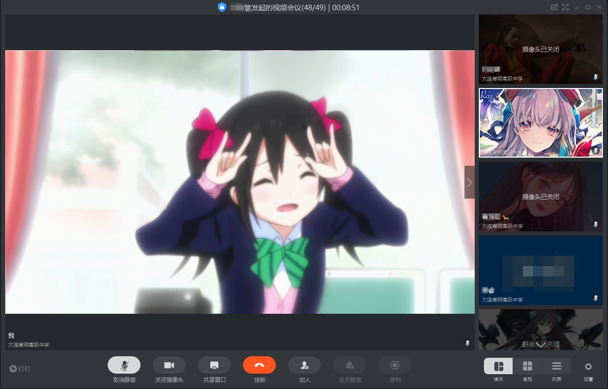The width and height of the screenshot is (608, 389).
Task: Open 共享窗口 share window
Action: pos(214,365)
